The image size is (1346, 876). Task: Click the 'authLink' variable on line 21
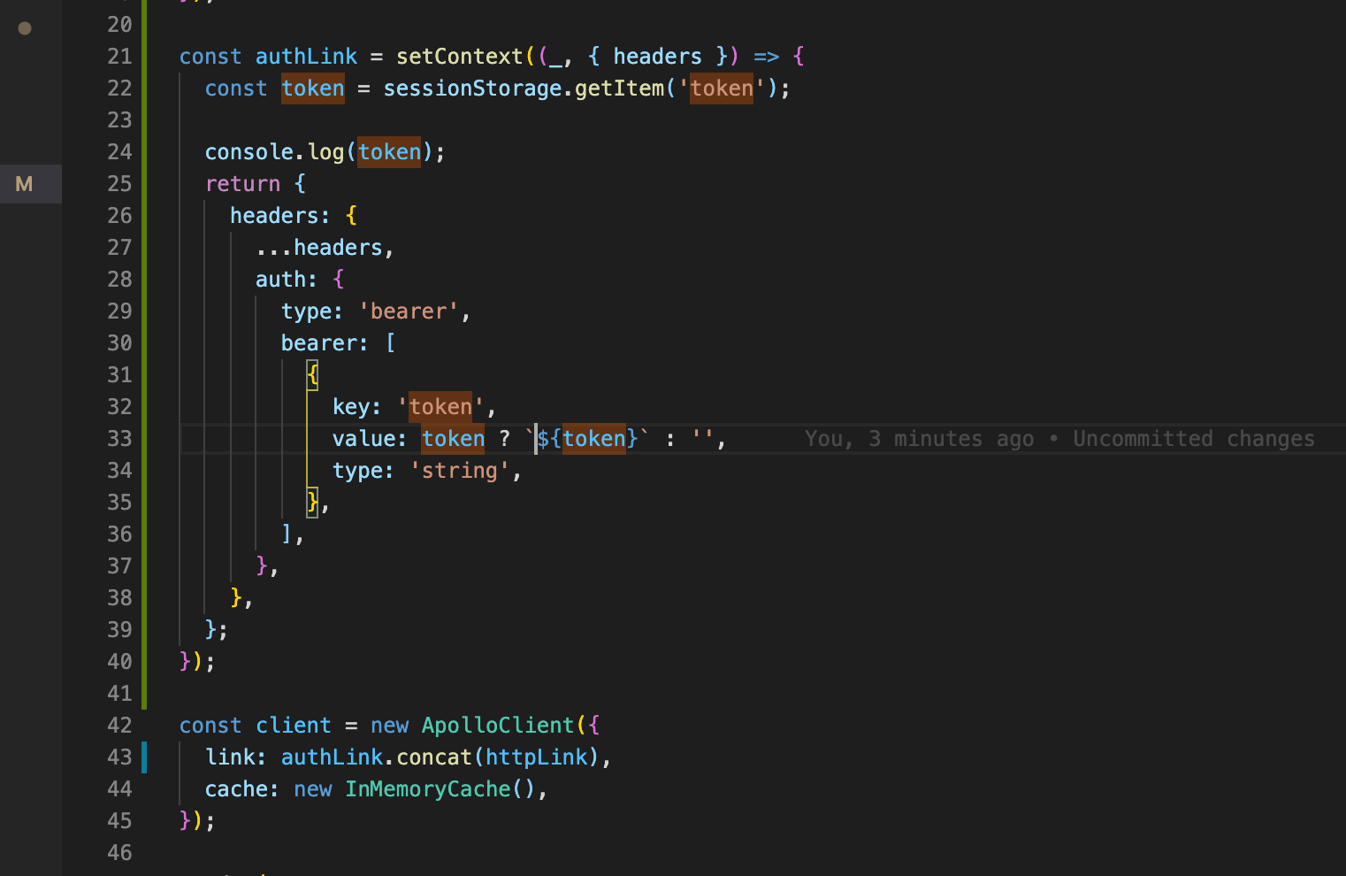click(x=306, y=57)
